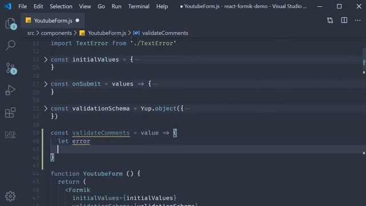Image resolution: width=366 pixels, height=206 pixels.
Task: Open the Run and Debug view
Action: click(x=10, y=90)
